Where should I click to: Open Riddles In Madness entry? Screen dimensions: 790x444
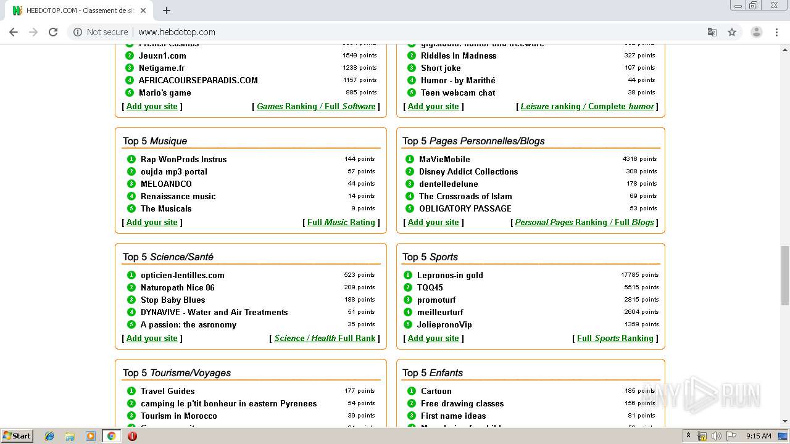click(x=458, y=55)
